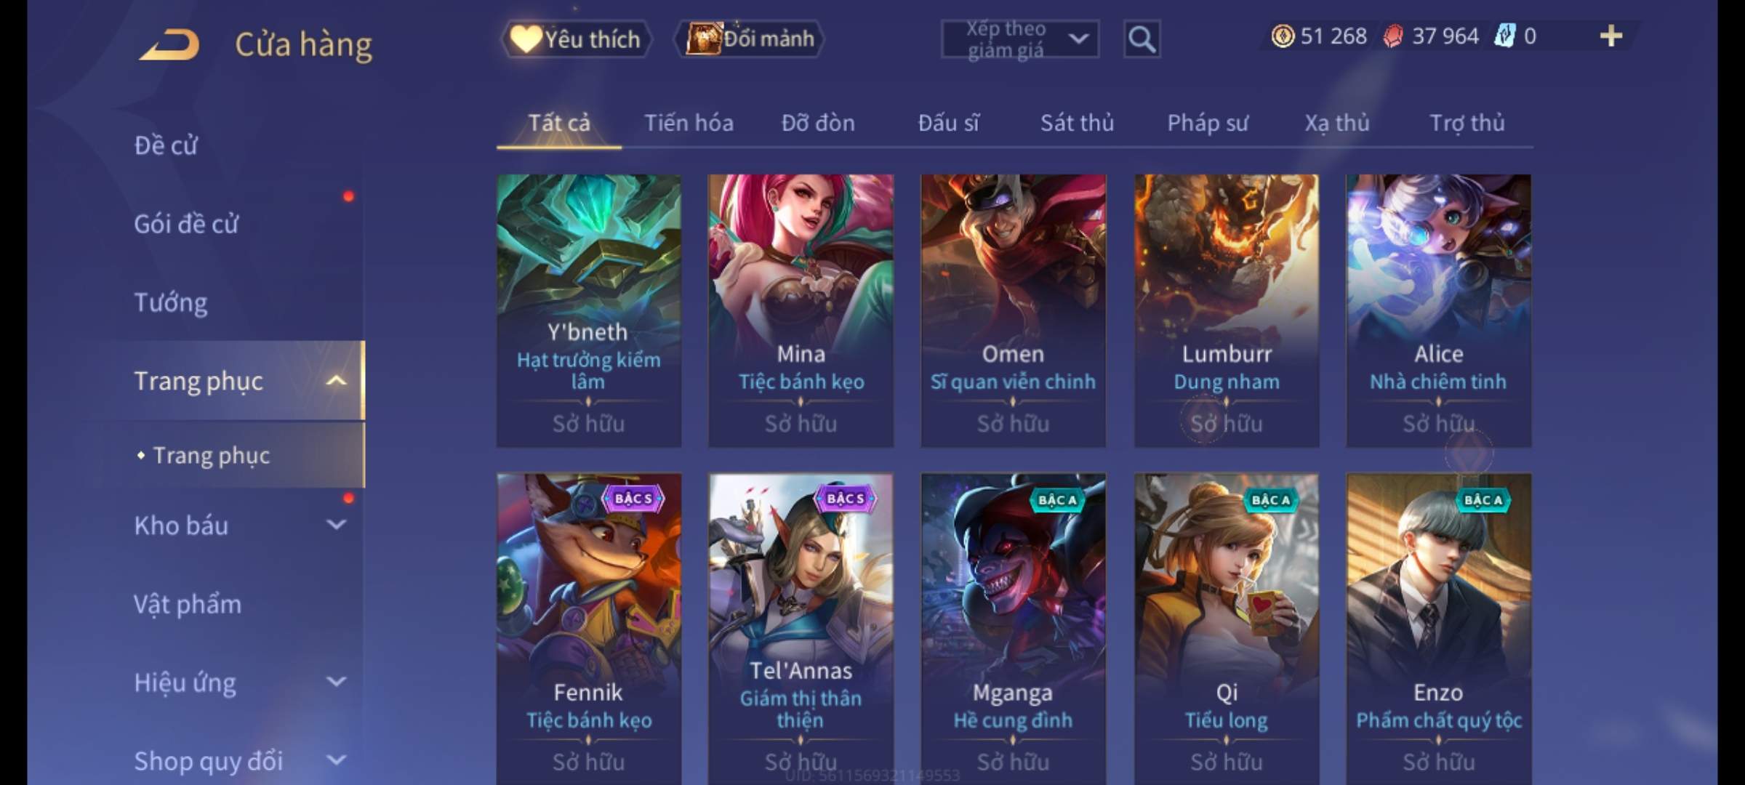This screenshot has width=1745, height=785.
Task: Go to Tướng sidebar section
Action: [171, 302]
